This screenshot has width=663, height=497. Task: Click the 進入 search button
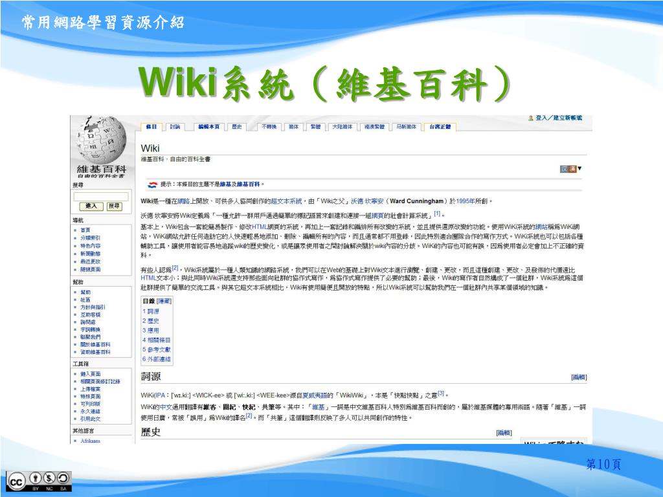pos(91,206)
